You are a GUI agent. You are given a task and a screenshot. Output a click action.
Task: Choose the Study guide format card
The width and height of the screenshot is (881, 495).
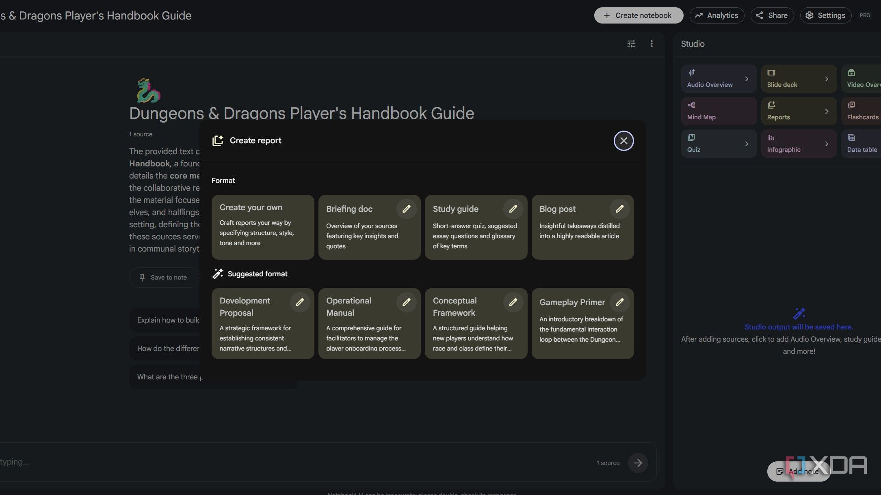476,227
